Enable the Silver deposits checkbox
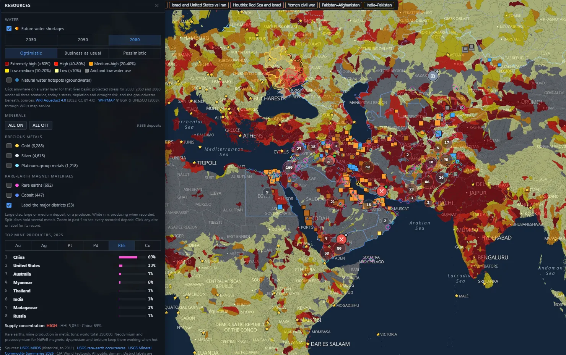The image size is (566, 355). pyautogui.click(x=9, y=156)
